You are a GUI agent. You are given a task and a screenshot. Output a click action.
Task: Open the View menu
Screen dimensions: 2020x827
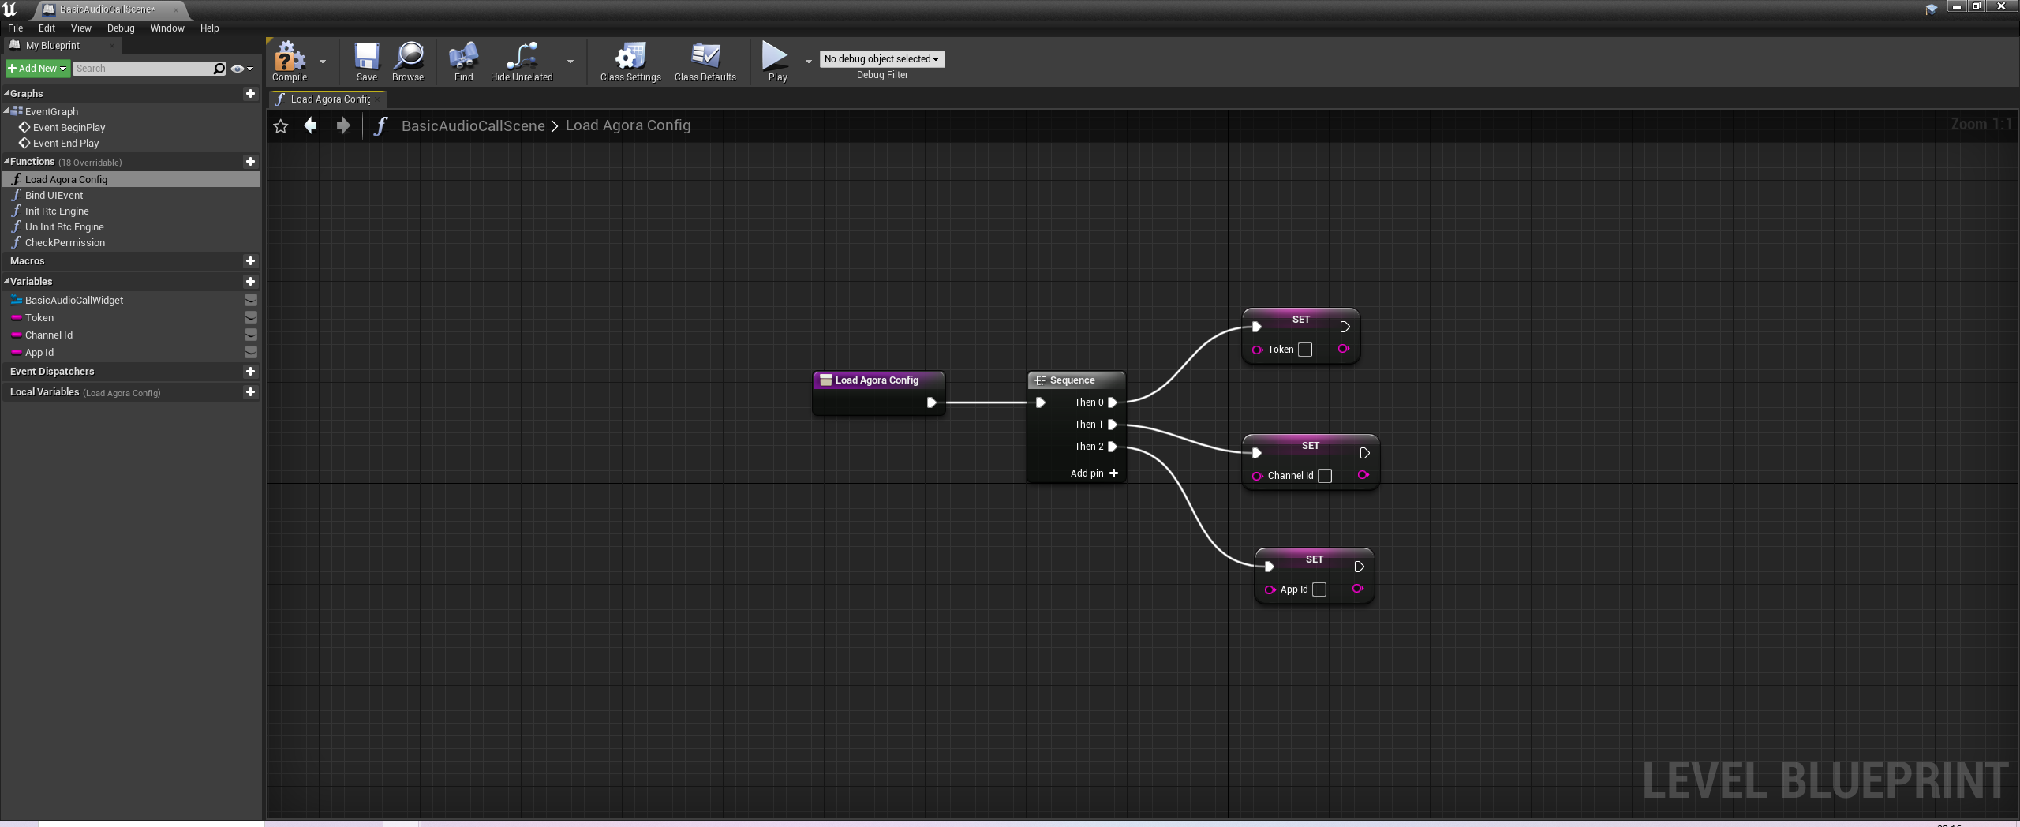81,28
